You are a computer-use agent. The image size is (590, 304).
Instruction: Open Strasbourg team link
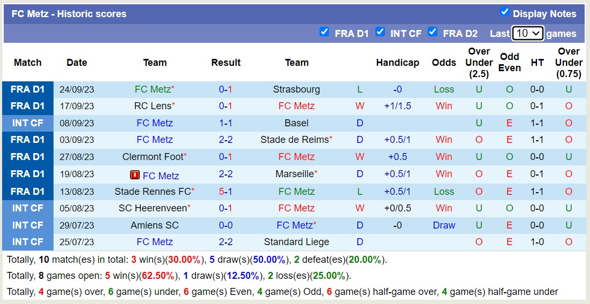point(296,89)
